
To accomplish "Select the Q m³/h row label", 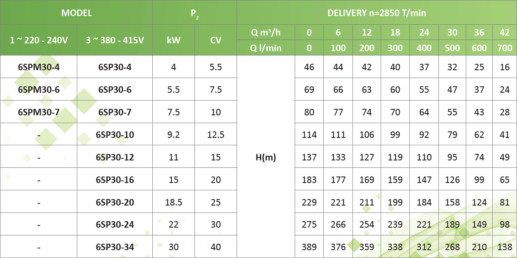I will 266,33.
